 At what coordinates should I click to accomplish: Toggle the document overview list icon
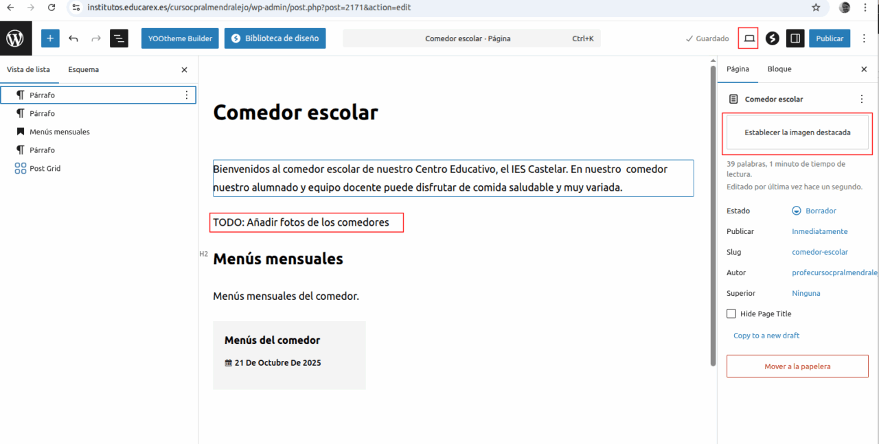point(119,38)
